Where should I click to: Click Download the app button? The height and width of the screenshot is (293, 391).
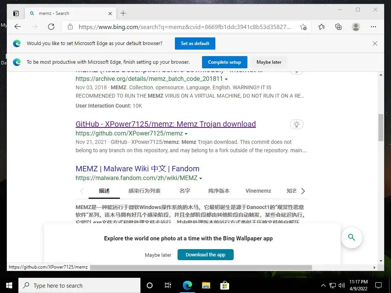pyautogui.click(x=205, y=254)
